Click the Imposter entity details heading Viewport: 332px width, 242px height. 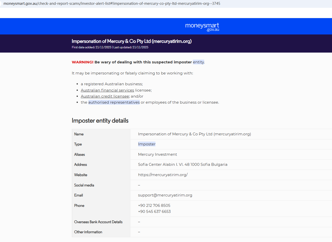(x=100, y=121)
